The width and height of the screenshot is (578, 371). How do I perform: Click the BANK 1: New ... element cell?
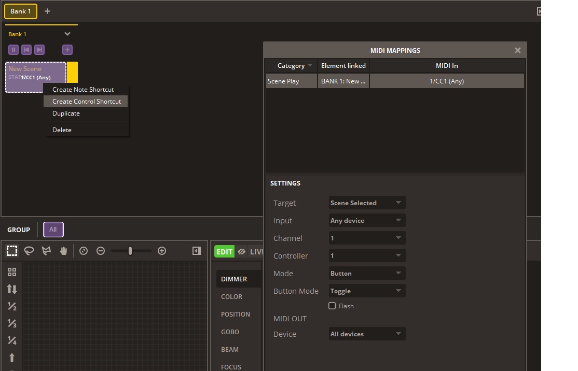pos(343,81)
